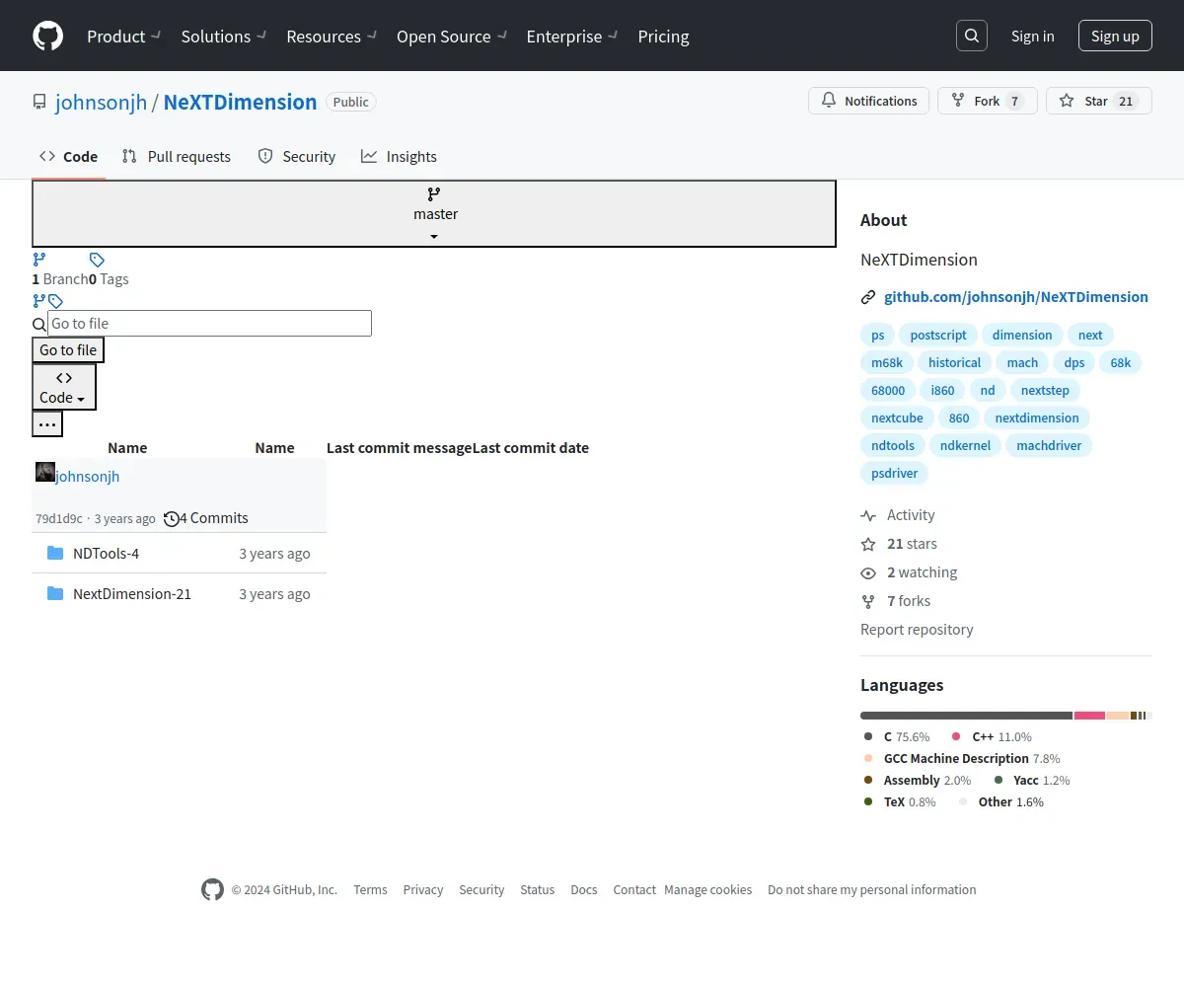Open the Open Source dropdown
This screenshot has height=987, width=1184.
point(452,36)
